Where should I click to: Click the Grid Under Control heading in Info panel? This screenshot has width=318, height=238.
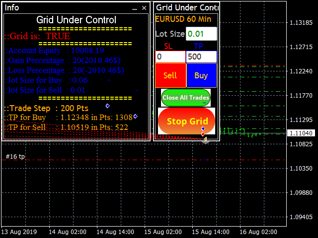point(76,20)
